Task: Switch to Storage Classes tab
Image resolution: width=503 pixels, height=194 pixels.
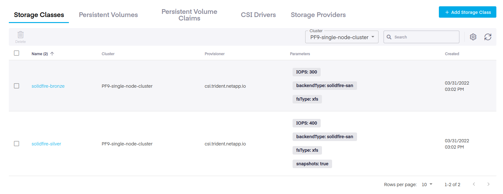Action: pos(39,15)
